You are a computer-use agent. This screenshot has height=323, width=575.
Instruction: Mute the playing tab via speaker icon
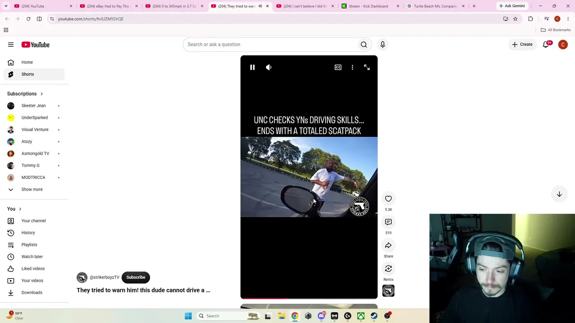pyautogui.click(x=260, y=6)
